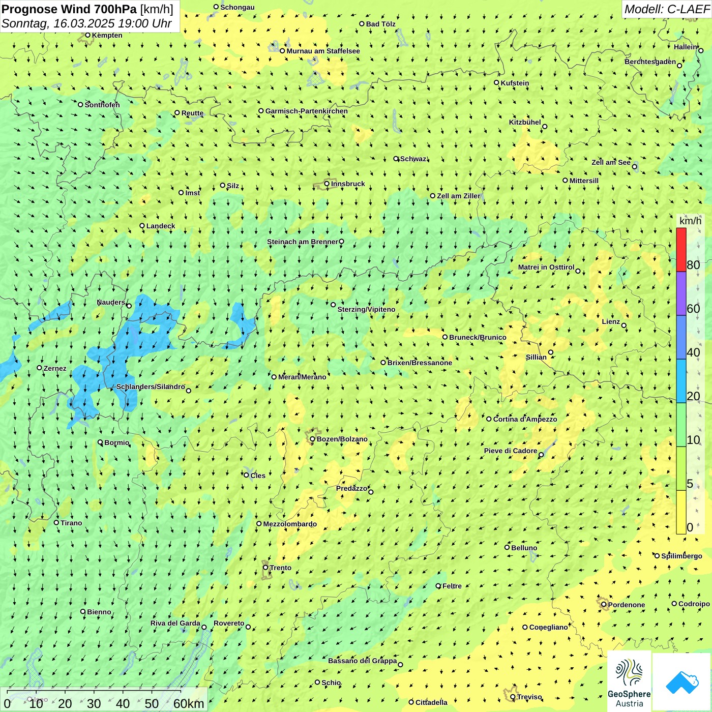Select the yellow 0-5 km/h legend color
712x712 pixels.
click(681, 512)
